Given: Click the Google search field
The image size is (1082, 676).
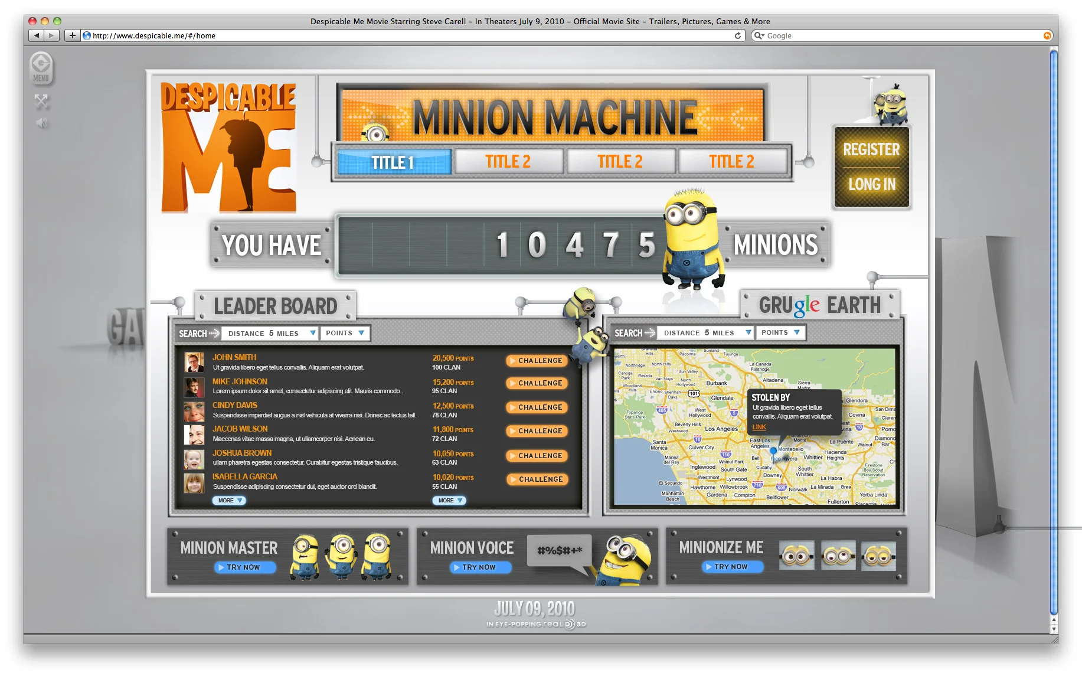Looking at the screenshot, I should [903, 35].
